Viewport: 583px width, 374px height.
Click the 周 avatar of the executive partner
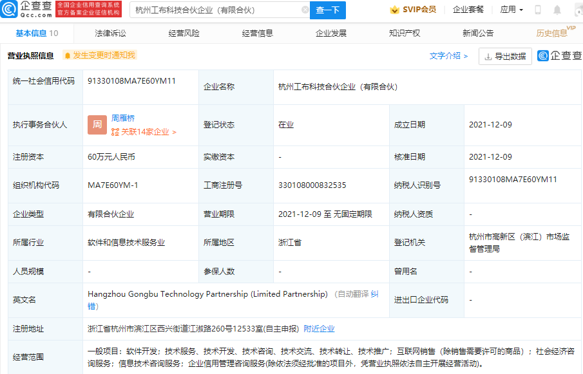tap(97, 125)
